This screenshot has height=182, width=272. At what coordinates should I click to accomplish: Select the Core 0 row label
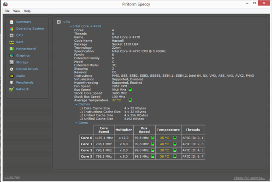pos(87,138)
